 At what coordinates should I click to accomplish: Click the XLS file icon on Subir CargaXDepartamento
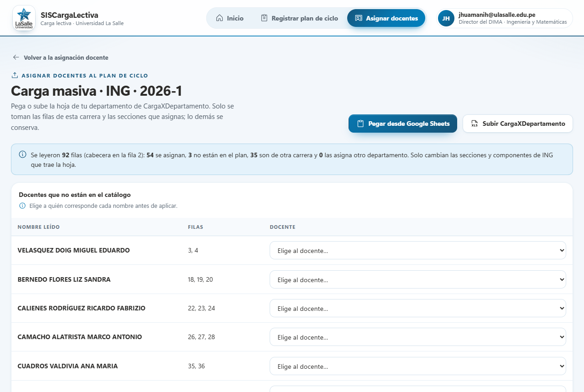point(474,124)
